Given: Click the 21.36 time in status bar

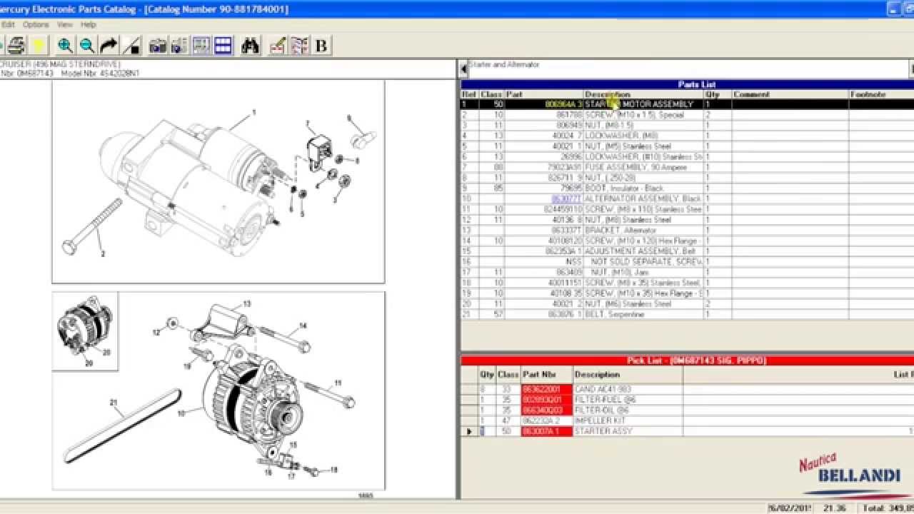Looking at the screenshot, I should click(835, 508).
